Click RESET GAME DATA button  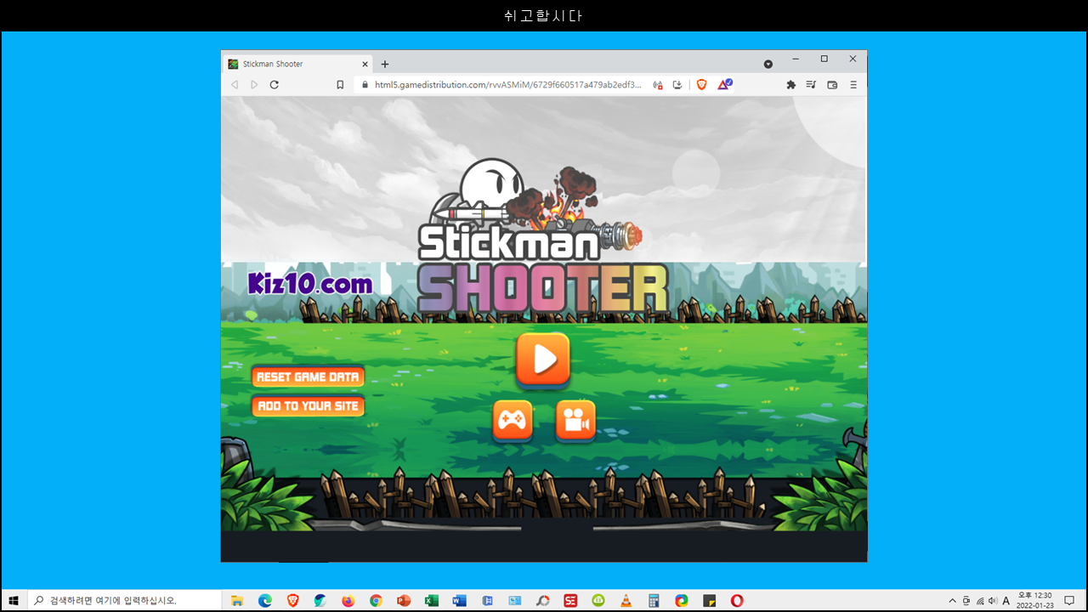coord(308,377)
